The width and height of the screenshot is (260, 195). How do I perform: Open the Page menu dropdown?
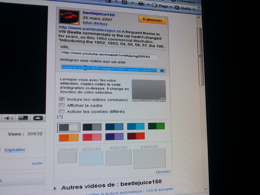(162, 6)
